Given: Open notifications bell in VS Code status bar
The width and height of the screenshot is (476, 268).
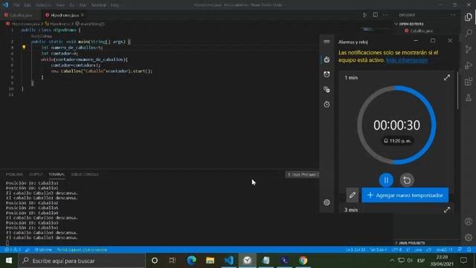Looking at the screenshot, I should coord(469,249).
